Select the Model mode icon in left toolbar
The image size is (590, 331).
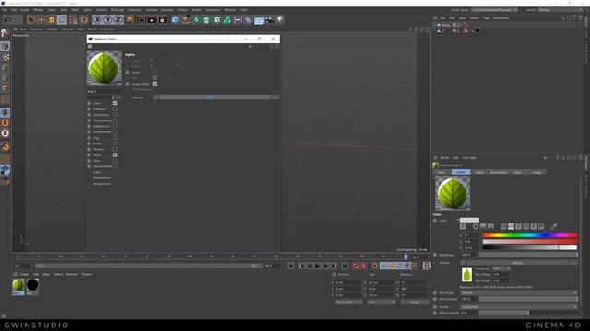tap(5, 46)
